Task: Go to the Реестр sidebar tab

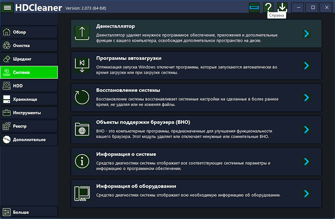Action: [29, 126]
